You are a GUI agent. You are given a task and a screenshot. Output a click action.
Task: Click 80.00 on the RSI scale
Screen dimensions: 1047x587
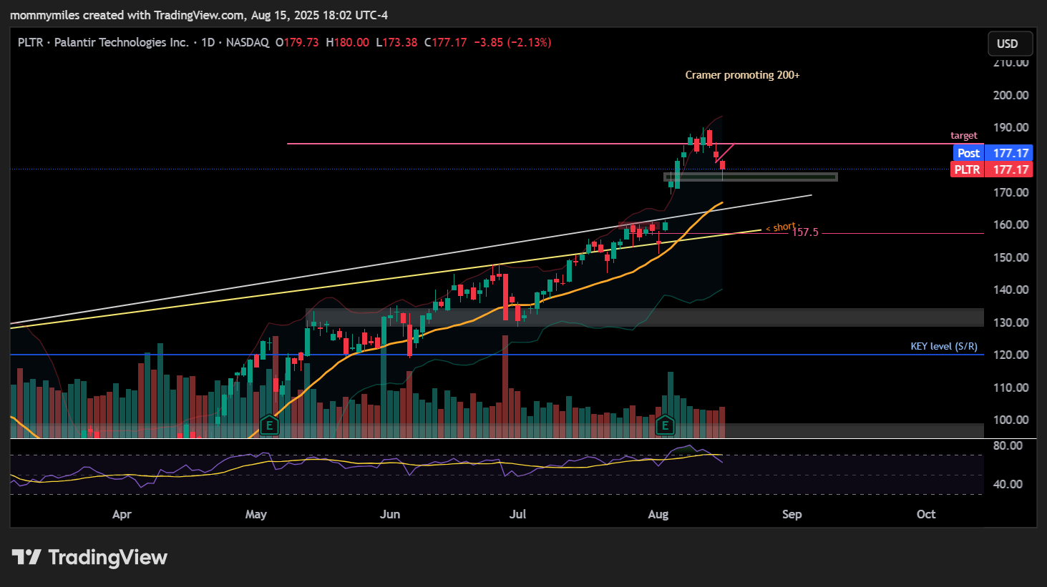click(x=1008, y=445)
